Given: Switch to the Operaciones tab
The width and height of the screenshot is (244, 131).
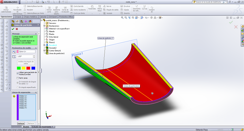Looking at the screenshot, I should (6, 16).
